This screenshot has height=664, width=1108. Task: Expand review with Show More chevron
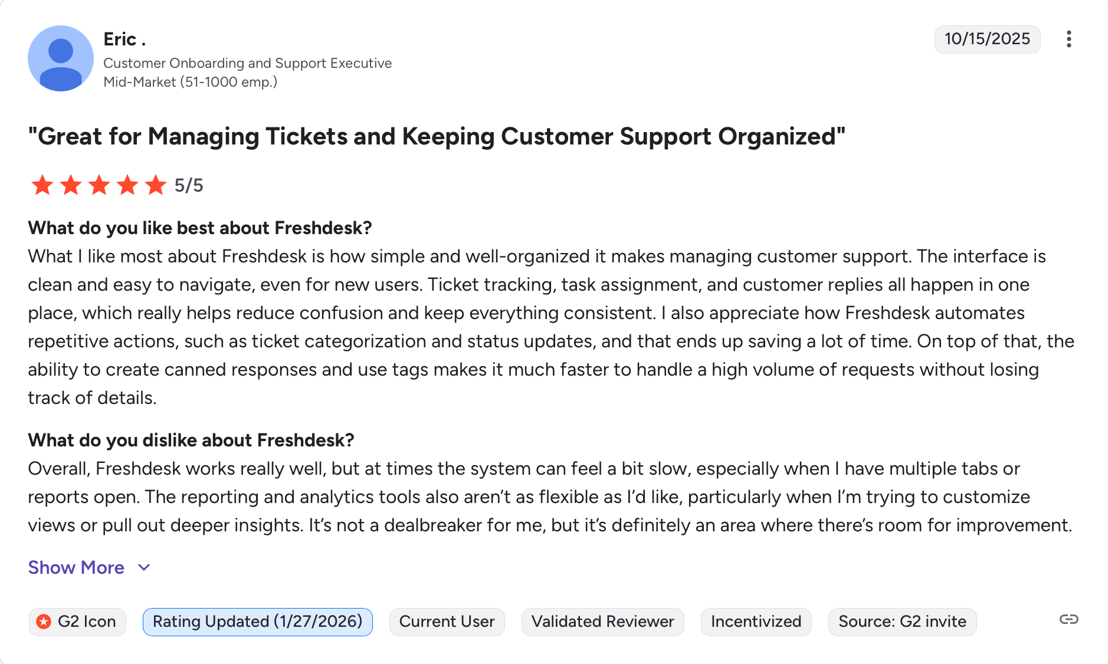144,567
